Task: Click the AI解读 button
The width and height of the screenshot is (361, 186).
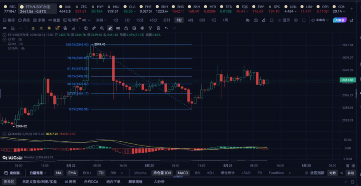Action: coord(340,20)
